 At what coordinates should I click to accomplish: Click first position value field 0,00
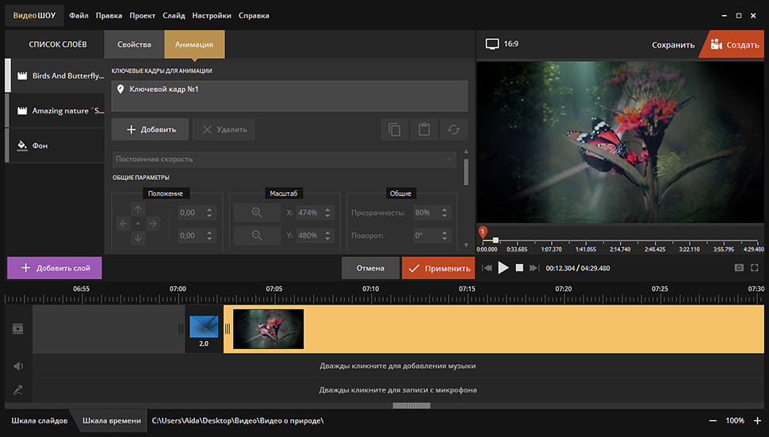[191, 213]
